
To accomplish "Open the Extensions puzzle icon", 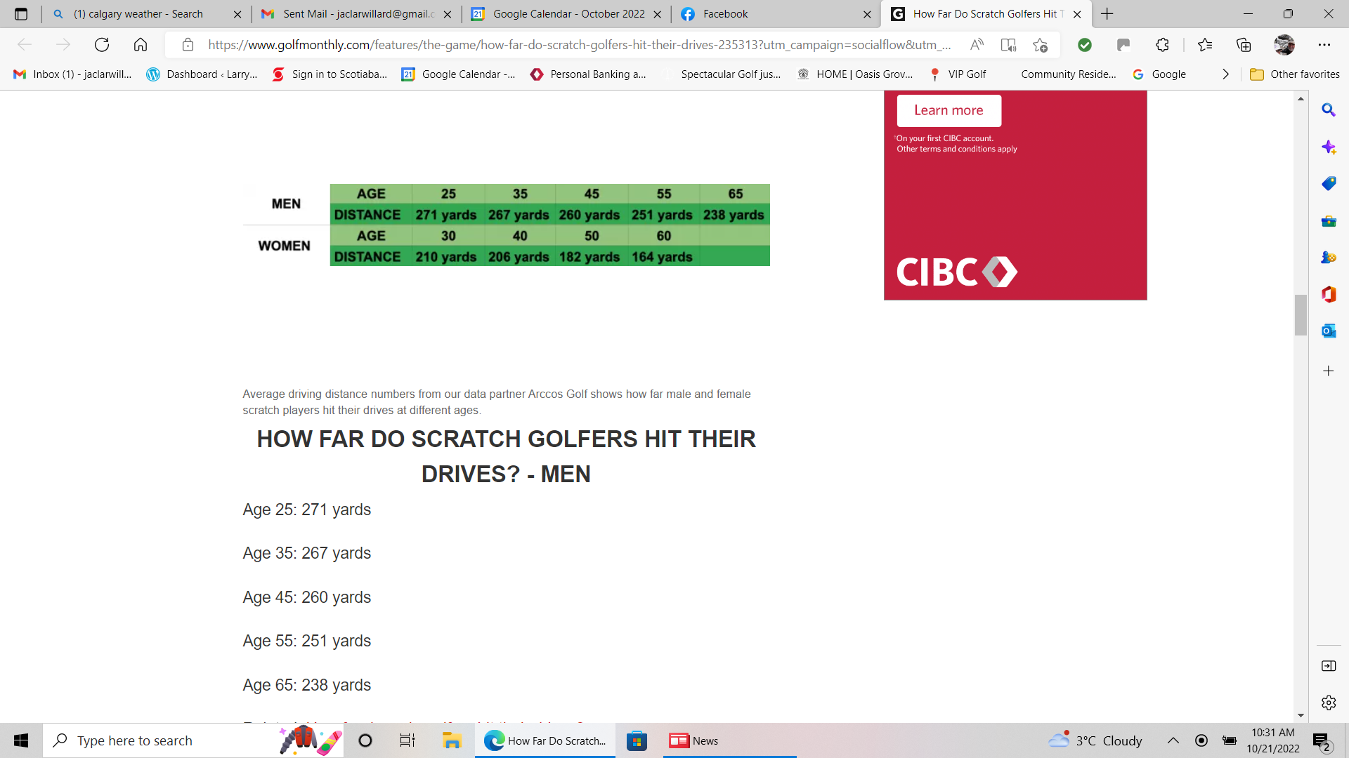I will coord(1162,45).
